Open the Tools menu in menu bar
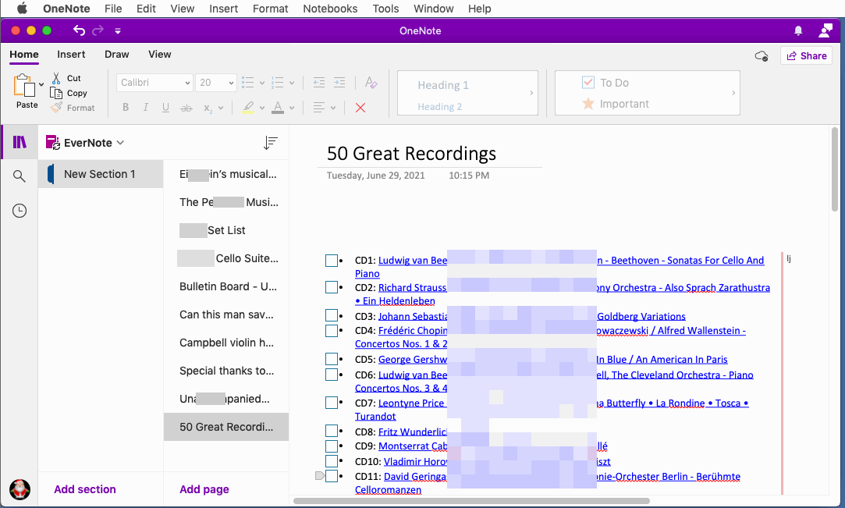This screenshot has height=508, width=845. pyautogui.click(x=386, y=9)
